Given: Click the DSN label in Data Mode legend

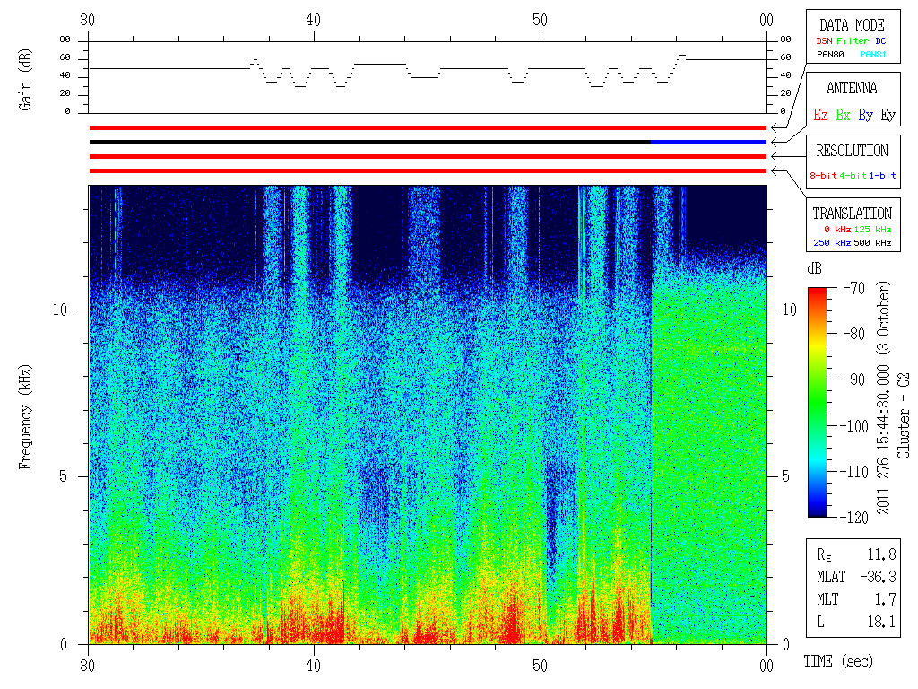Looking at the screenshot, I should tap(824, 41).
